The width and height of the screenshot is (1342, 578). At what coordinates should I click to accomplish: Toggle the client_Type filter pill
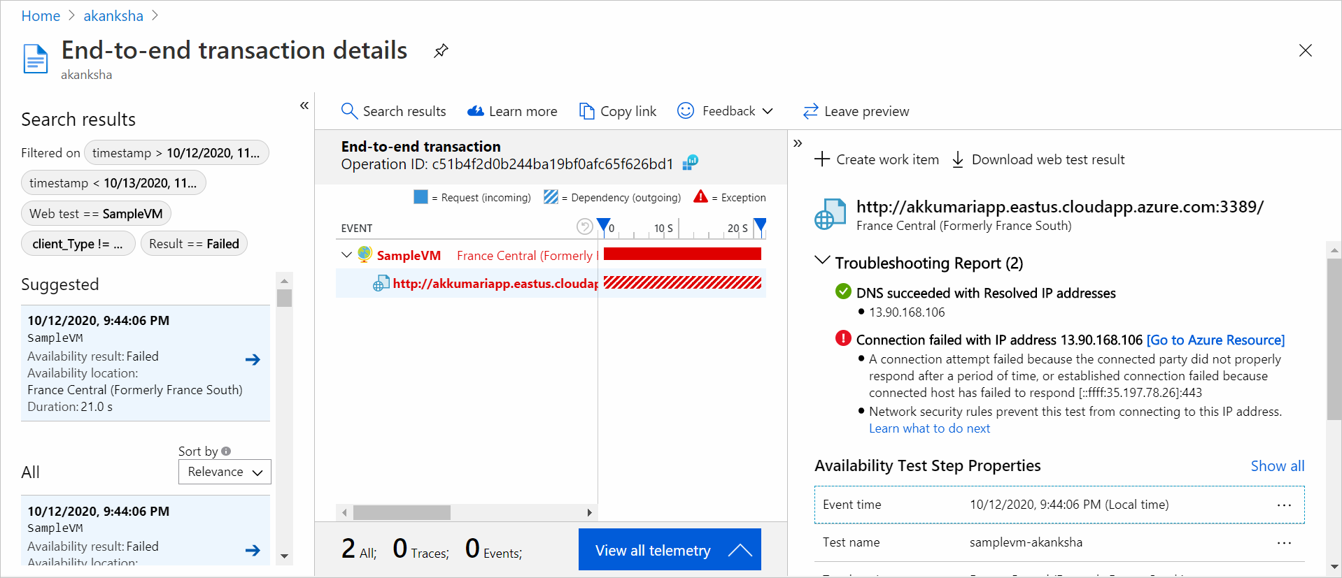coord(78,244)
